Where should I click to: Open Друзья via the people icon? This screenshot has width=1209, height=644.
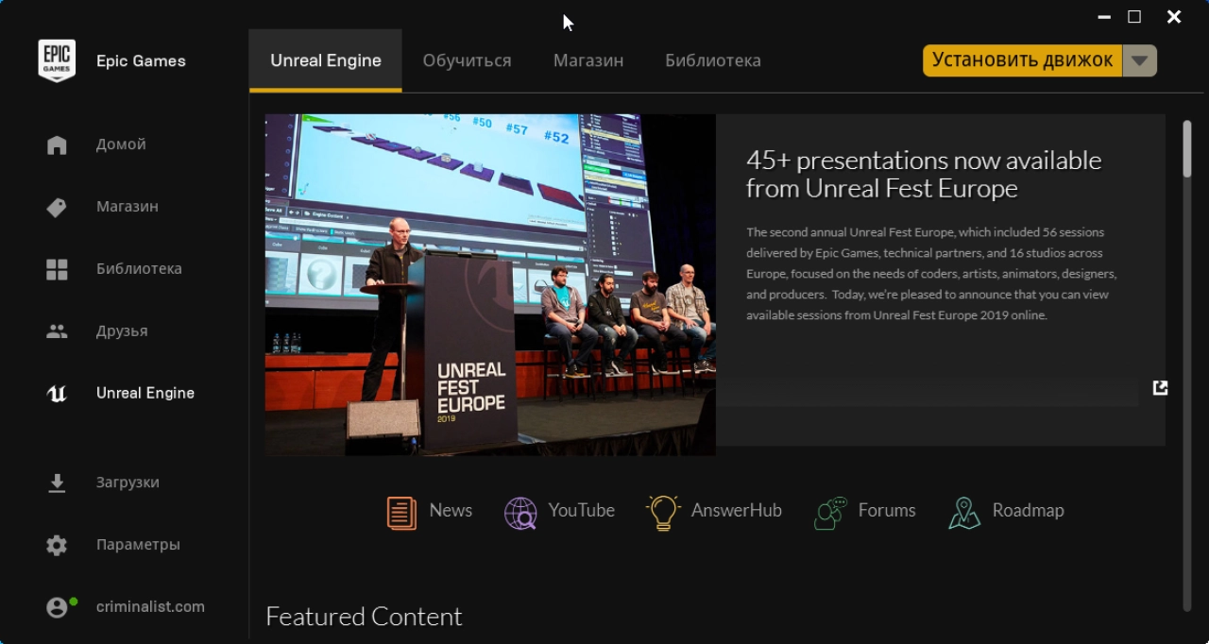[x=57, y=331]
